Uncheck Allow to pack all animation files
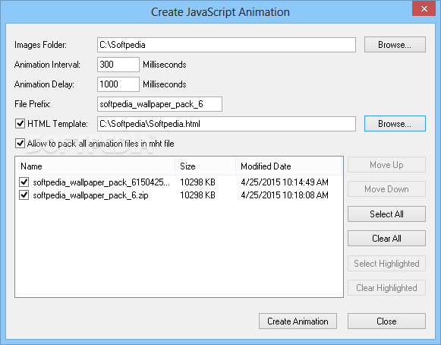This screenshot has height=345, width=441. [x=20, y=144]
